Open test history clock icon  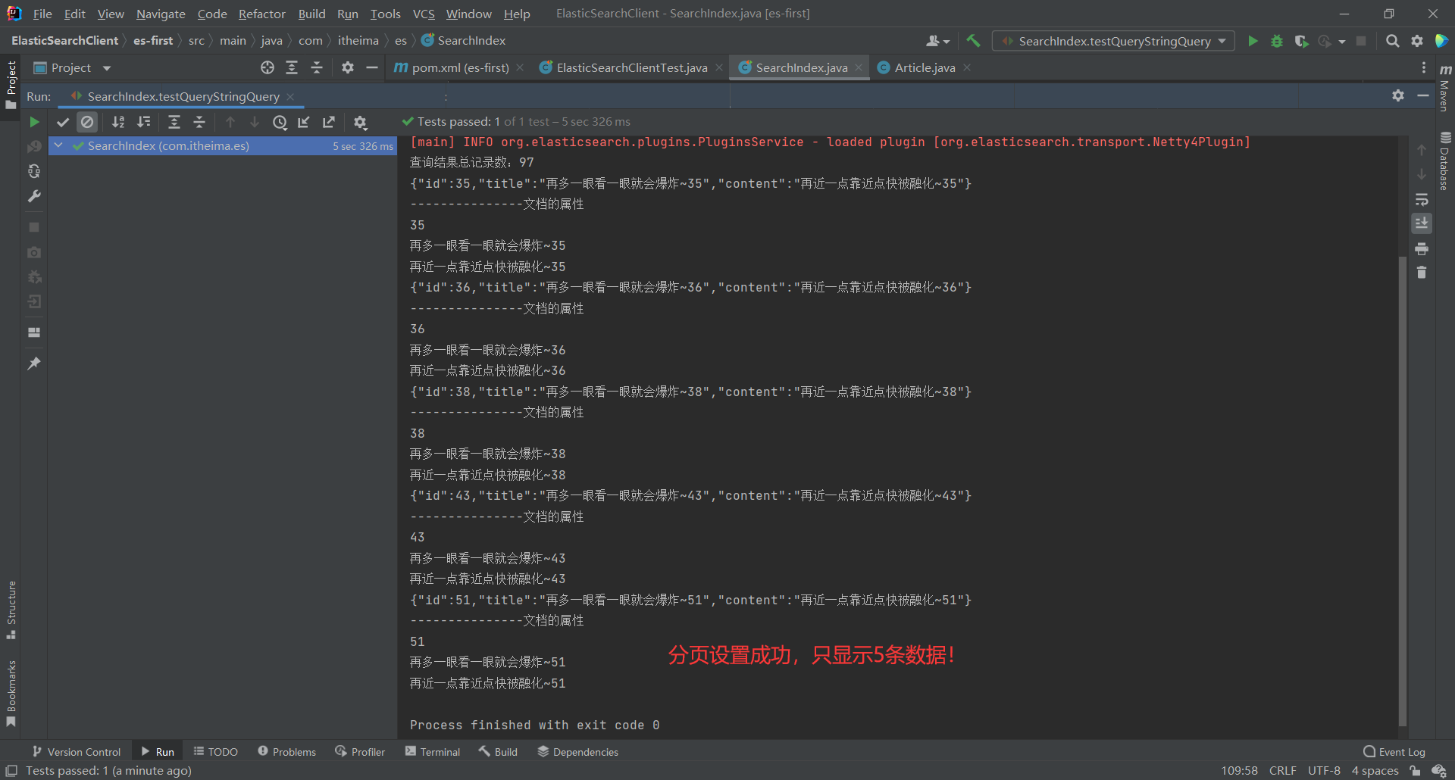coord(280,122)
